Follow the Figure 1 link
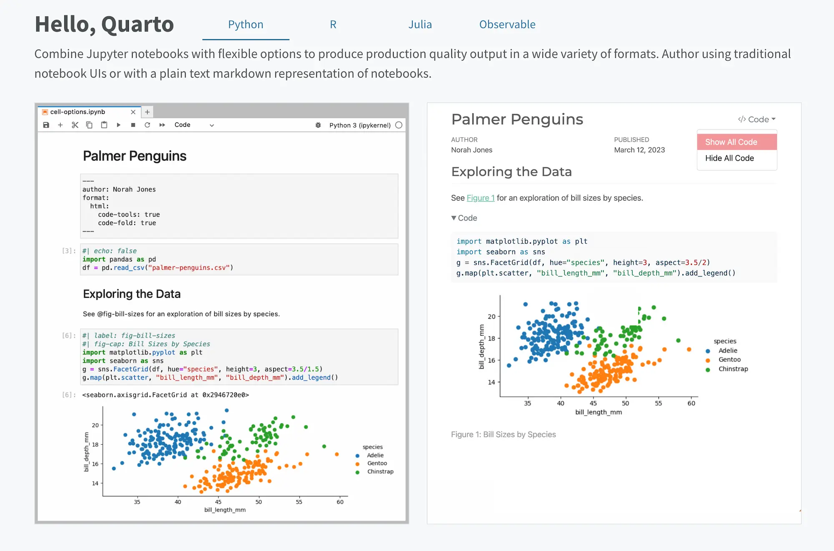The image size is (834, 551). point(480,198)
